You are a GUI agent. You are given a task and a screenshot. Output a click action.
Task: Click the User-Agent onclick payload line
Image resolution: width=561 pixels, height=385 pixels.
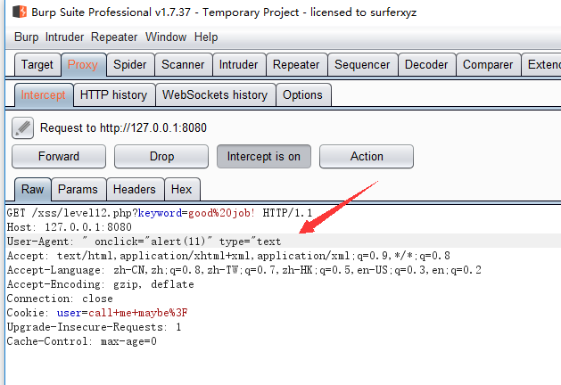pos(144,242)
